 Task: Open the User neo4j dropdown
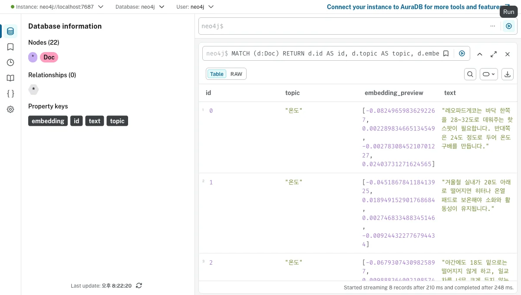(x=195, y=7)
